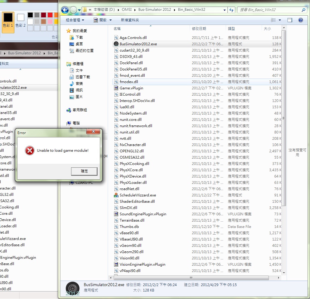Pick the red color swatch in Paint palette
The width and height of the screenshot is (310, 299).
[x=50, y=15]
